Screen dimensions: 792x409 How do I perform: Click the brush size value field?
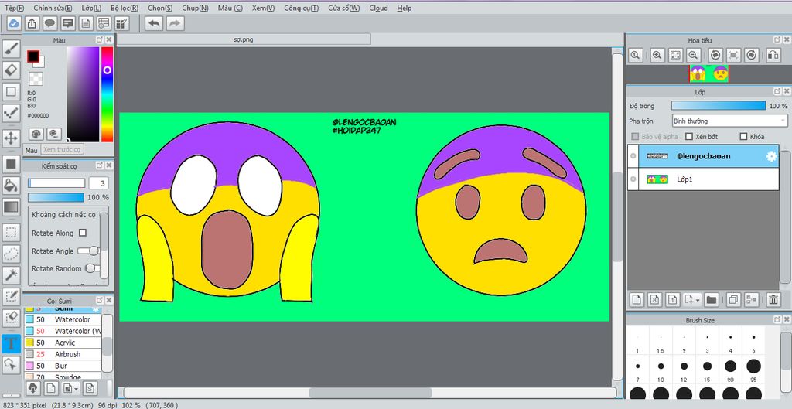99,183
